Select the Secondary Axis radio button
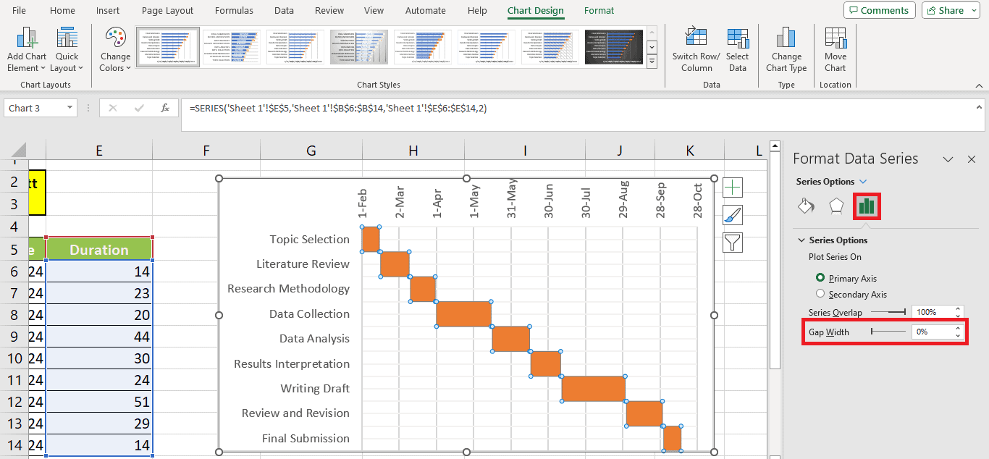Viewport: 989px width, 459px height. (x=820, y=293)
